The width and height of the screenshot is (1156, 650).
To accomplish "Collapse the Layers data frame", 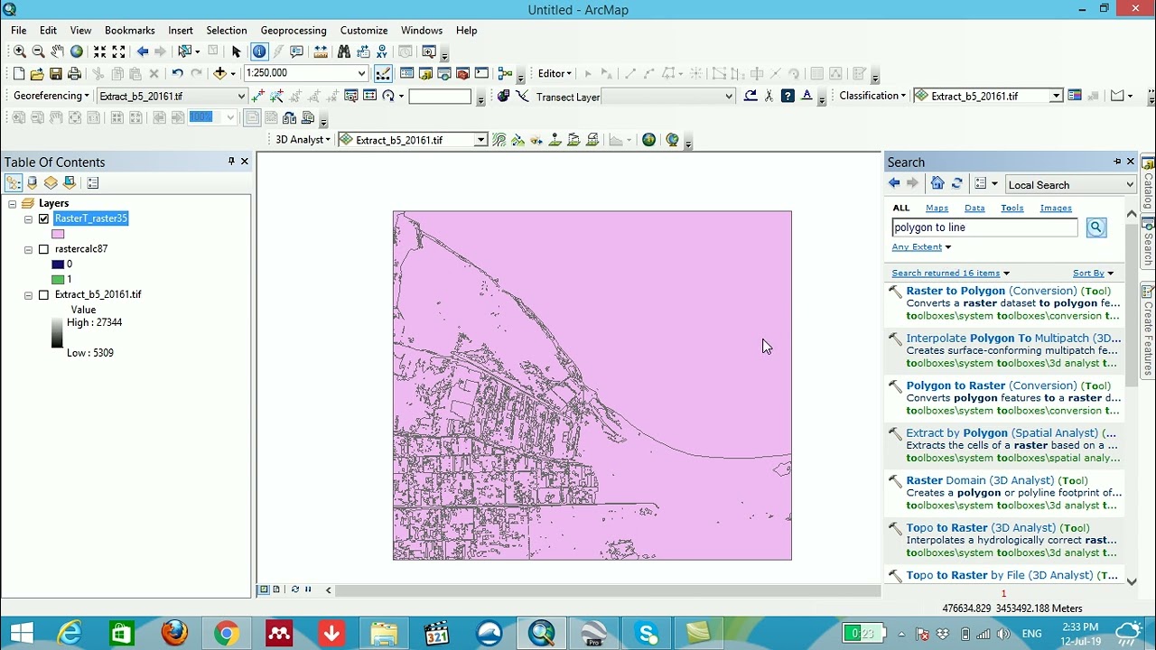I will click(x=13, y=204).
